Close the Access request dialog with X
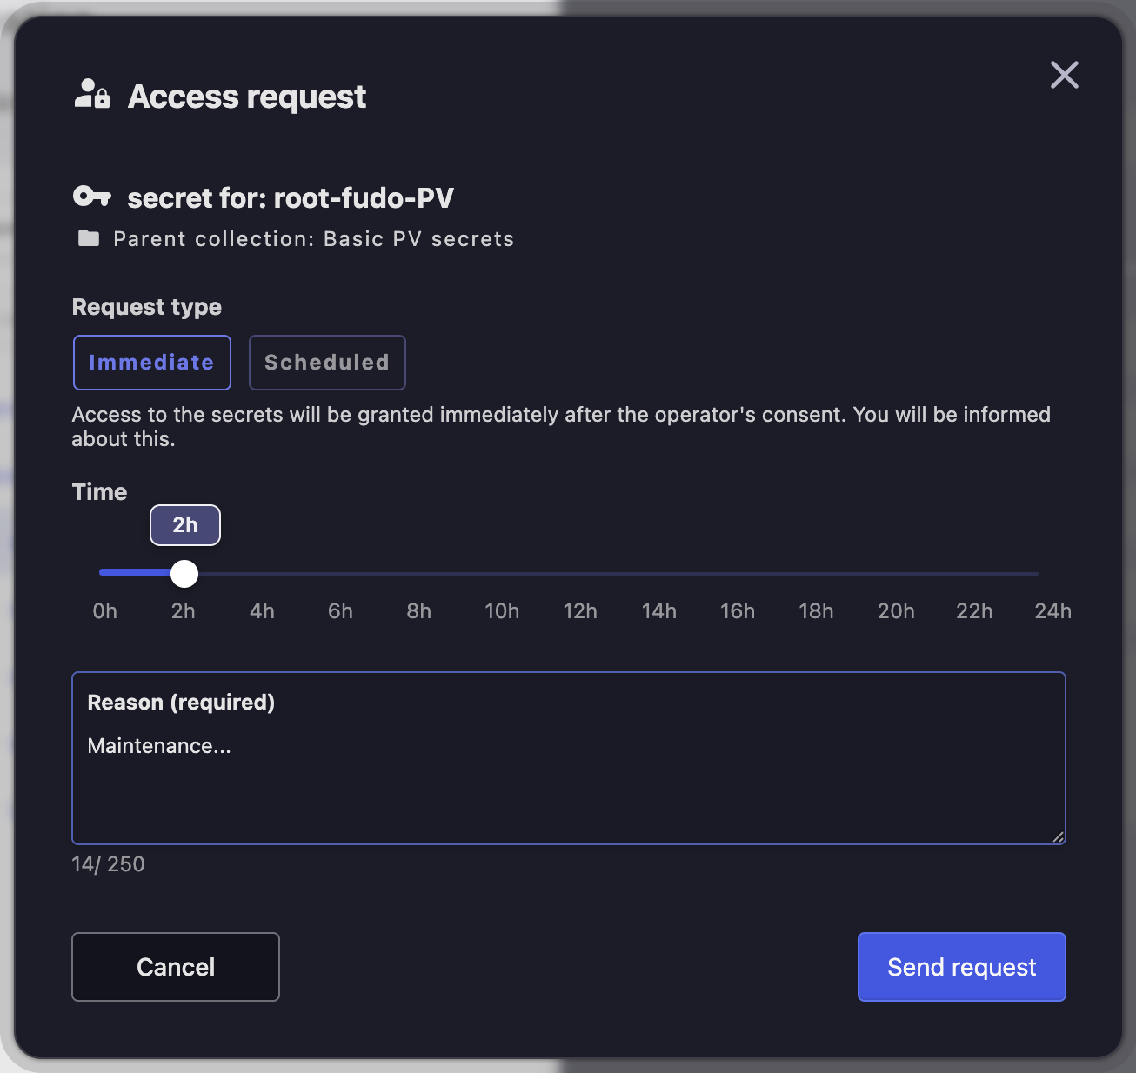Screen dimensions: 1136x1073 click(1064, 75)
